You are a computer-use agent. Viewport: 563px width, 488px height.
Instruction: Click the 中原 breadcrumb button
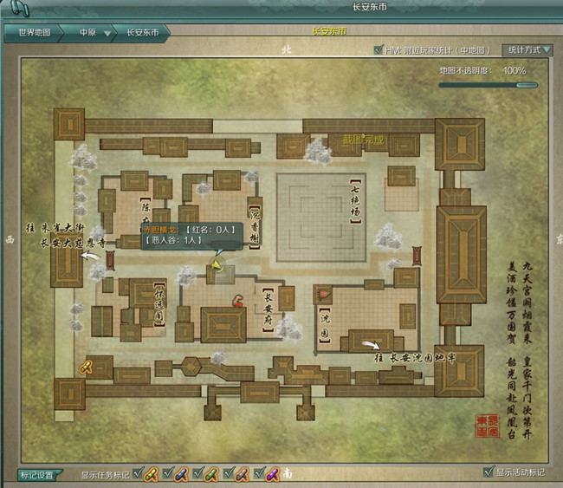[x=87, y=33]
